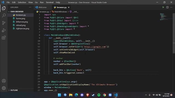Screen dimensions: 175x98
Task: Open the Wi-Fi network icon in tray
Action: click(x=154, y=95)
